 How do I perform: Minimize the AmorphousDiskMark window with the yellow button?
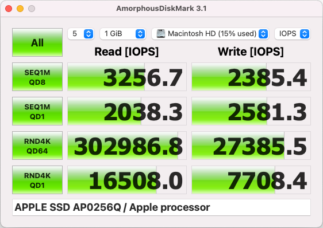pos(20,9)
